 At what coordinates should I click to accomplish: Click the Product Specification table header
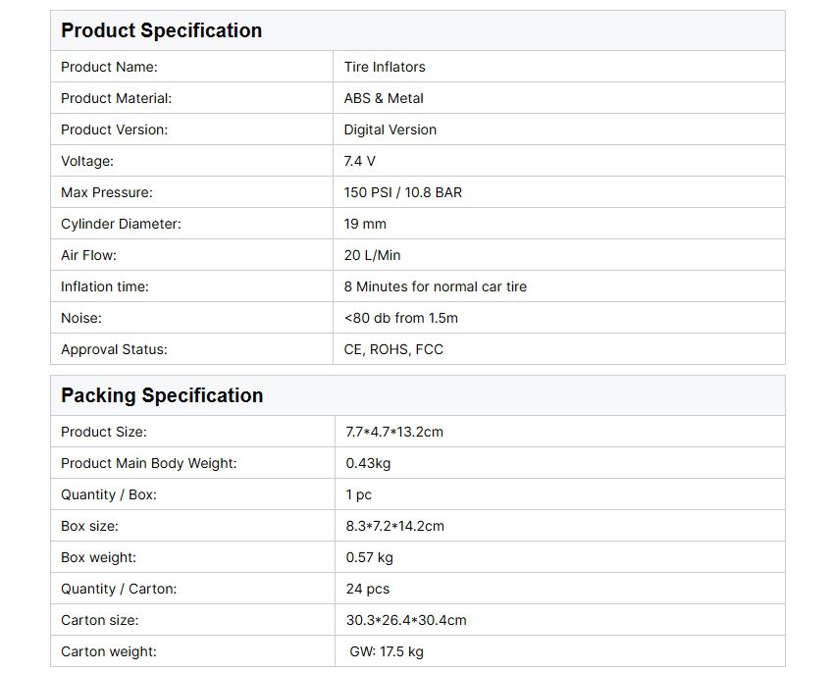tap(162, 30)
